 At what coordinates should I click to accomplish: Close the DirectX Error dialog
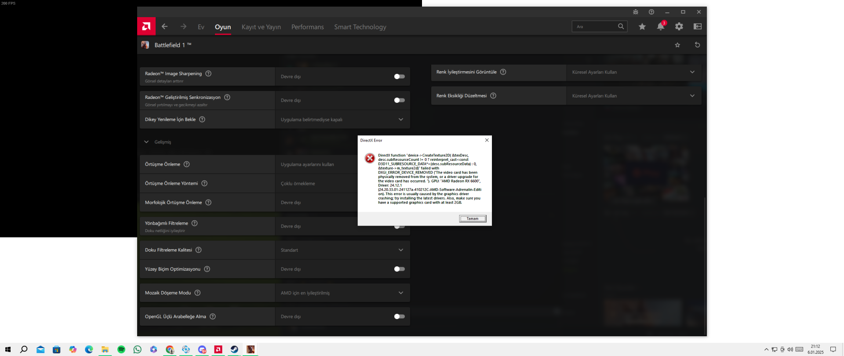(487, 140)
